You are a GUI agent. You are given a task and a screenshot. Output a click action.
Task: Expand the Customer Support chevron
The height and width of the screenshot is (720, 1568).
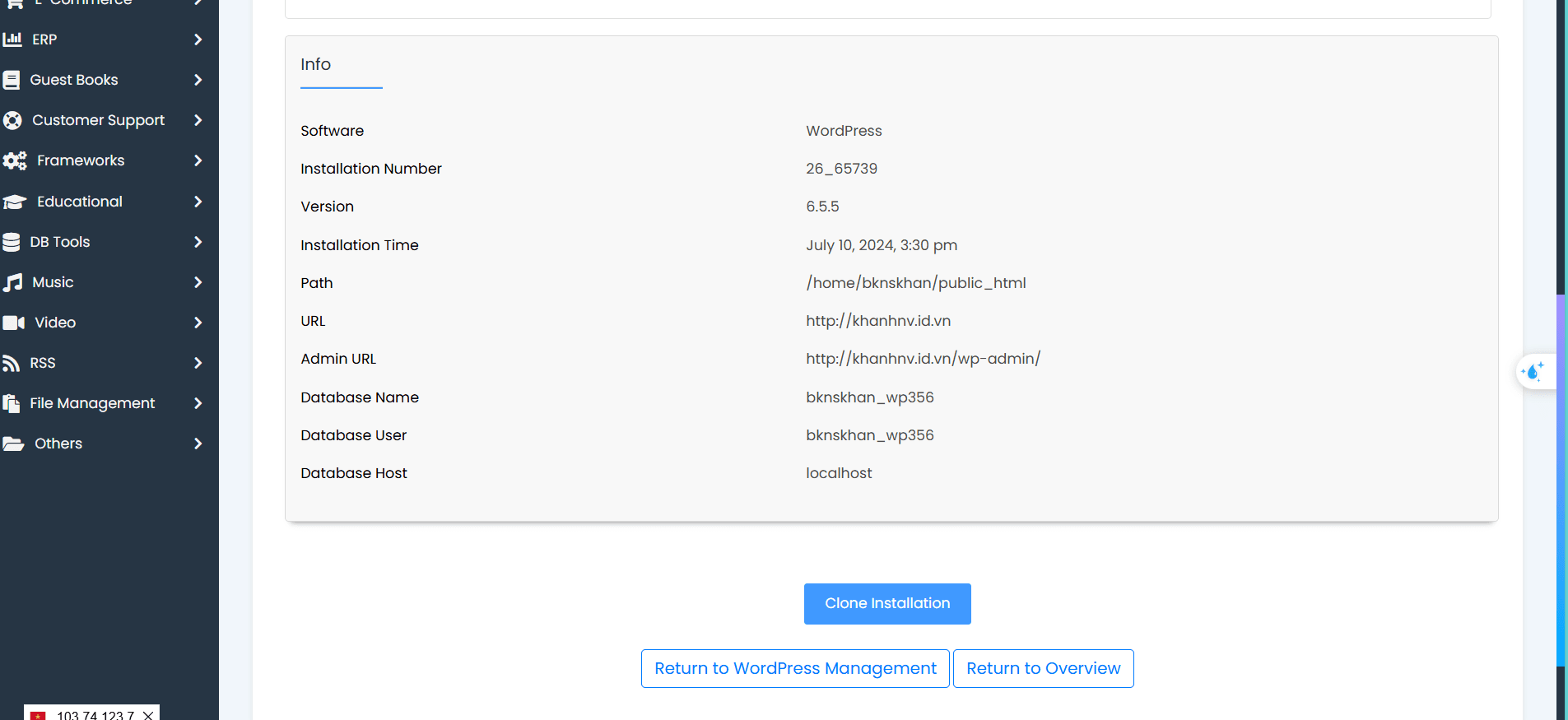(198, 120)
